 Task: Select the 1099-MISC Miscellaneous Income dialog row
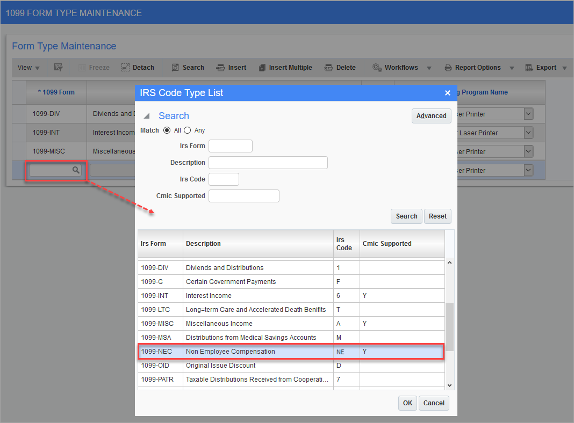click(x=291, y=324)
